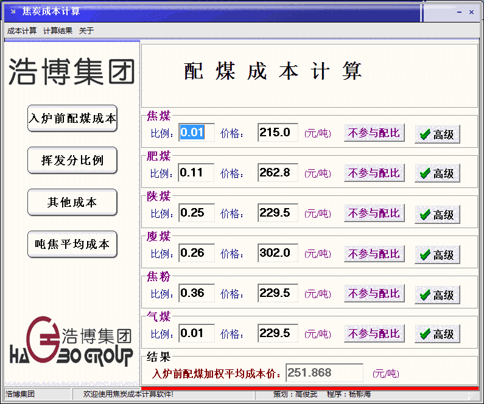Image resolution: width=484 pixels, height=404 pixels.
Task: Close the 焦炭成本计算 window
Action: click(x=471, y=12)
